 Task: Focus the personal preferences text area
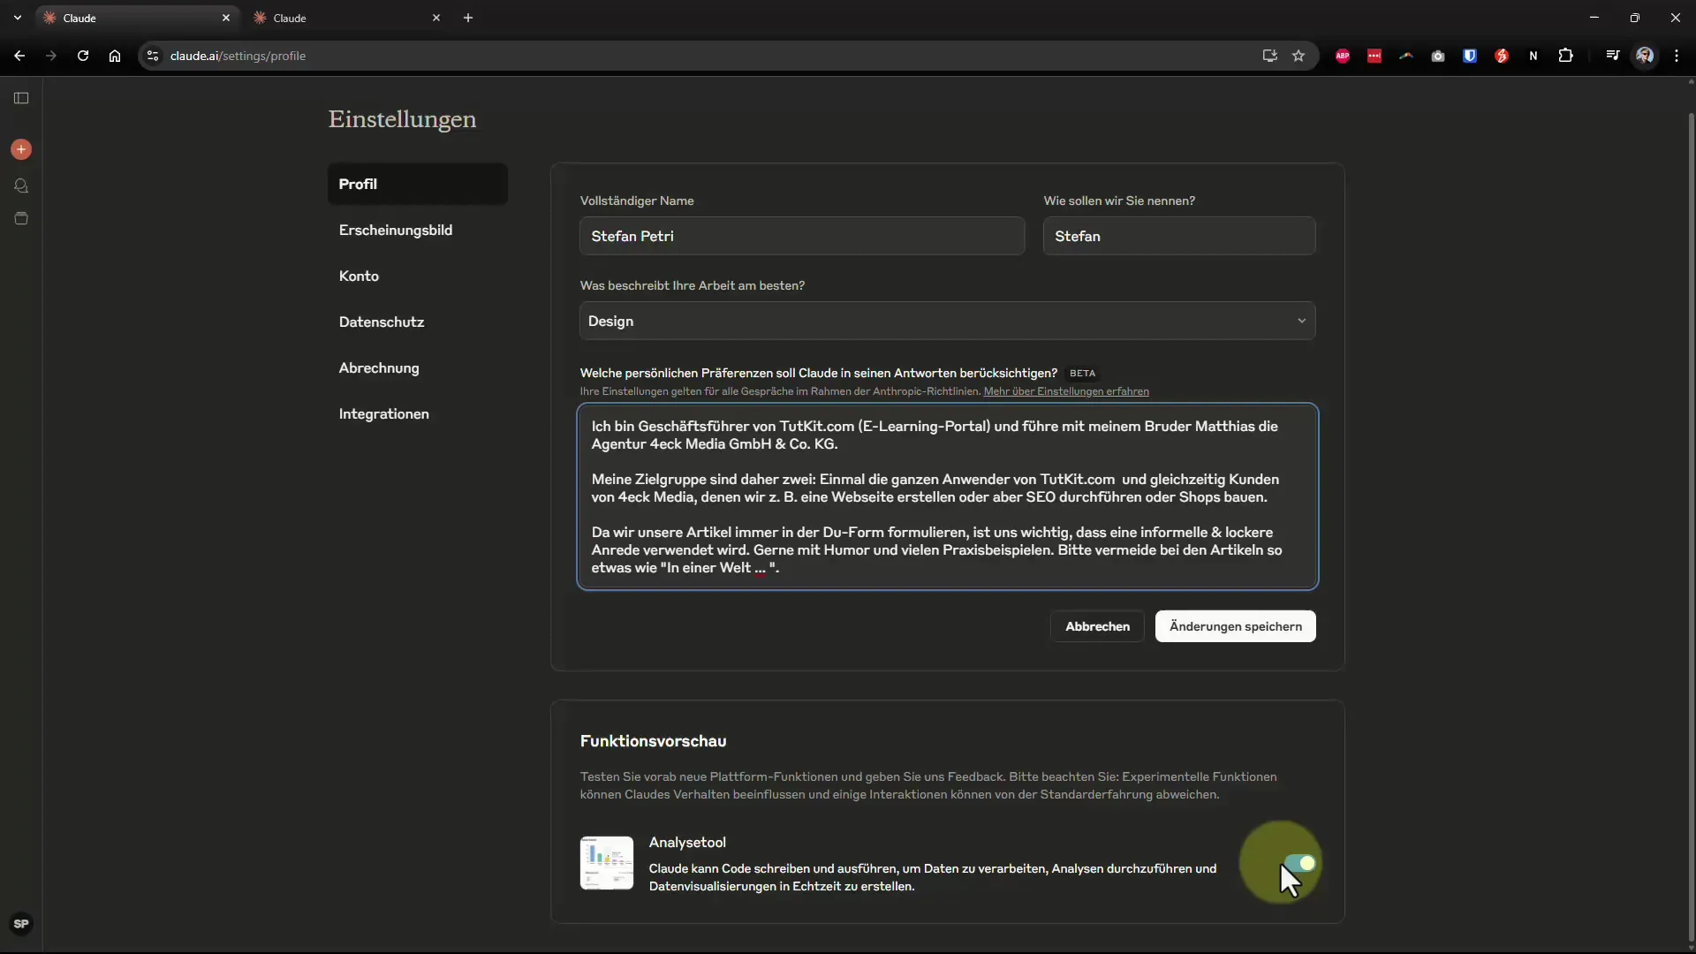(x=948, y=496)
